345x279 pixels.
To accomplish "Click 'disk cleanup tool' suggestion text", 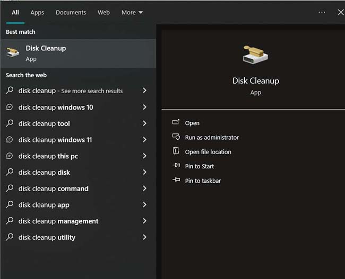I will tap(44, 123).
